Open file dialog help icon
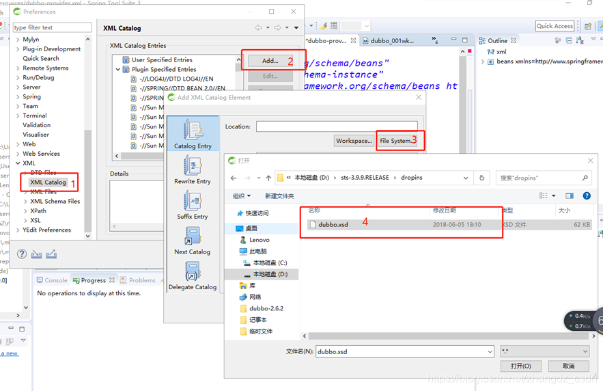 (587, 195)
